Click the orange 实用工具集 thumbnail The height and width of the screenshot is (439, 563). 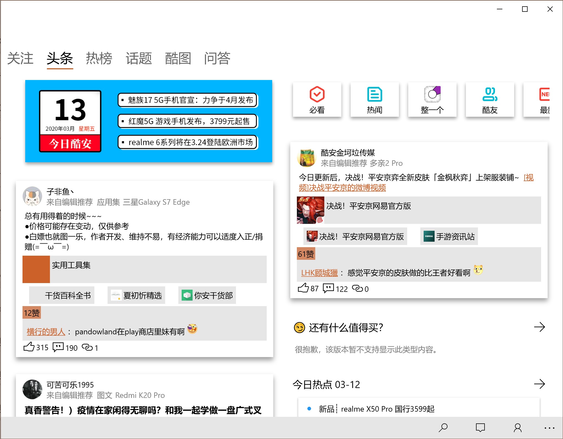tap(36, 269)
